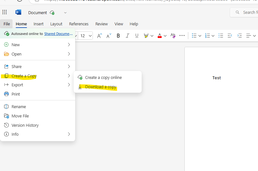The image size is (258, 171).
Task: Open the View tab
Action: coord(119,24)
